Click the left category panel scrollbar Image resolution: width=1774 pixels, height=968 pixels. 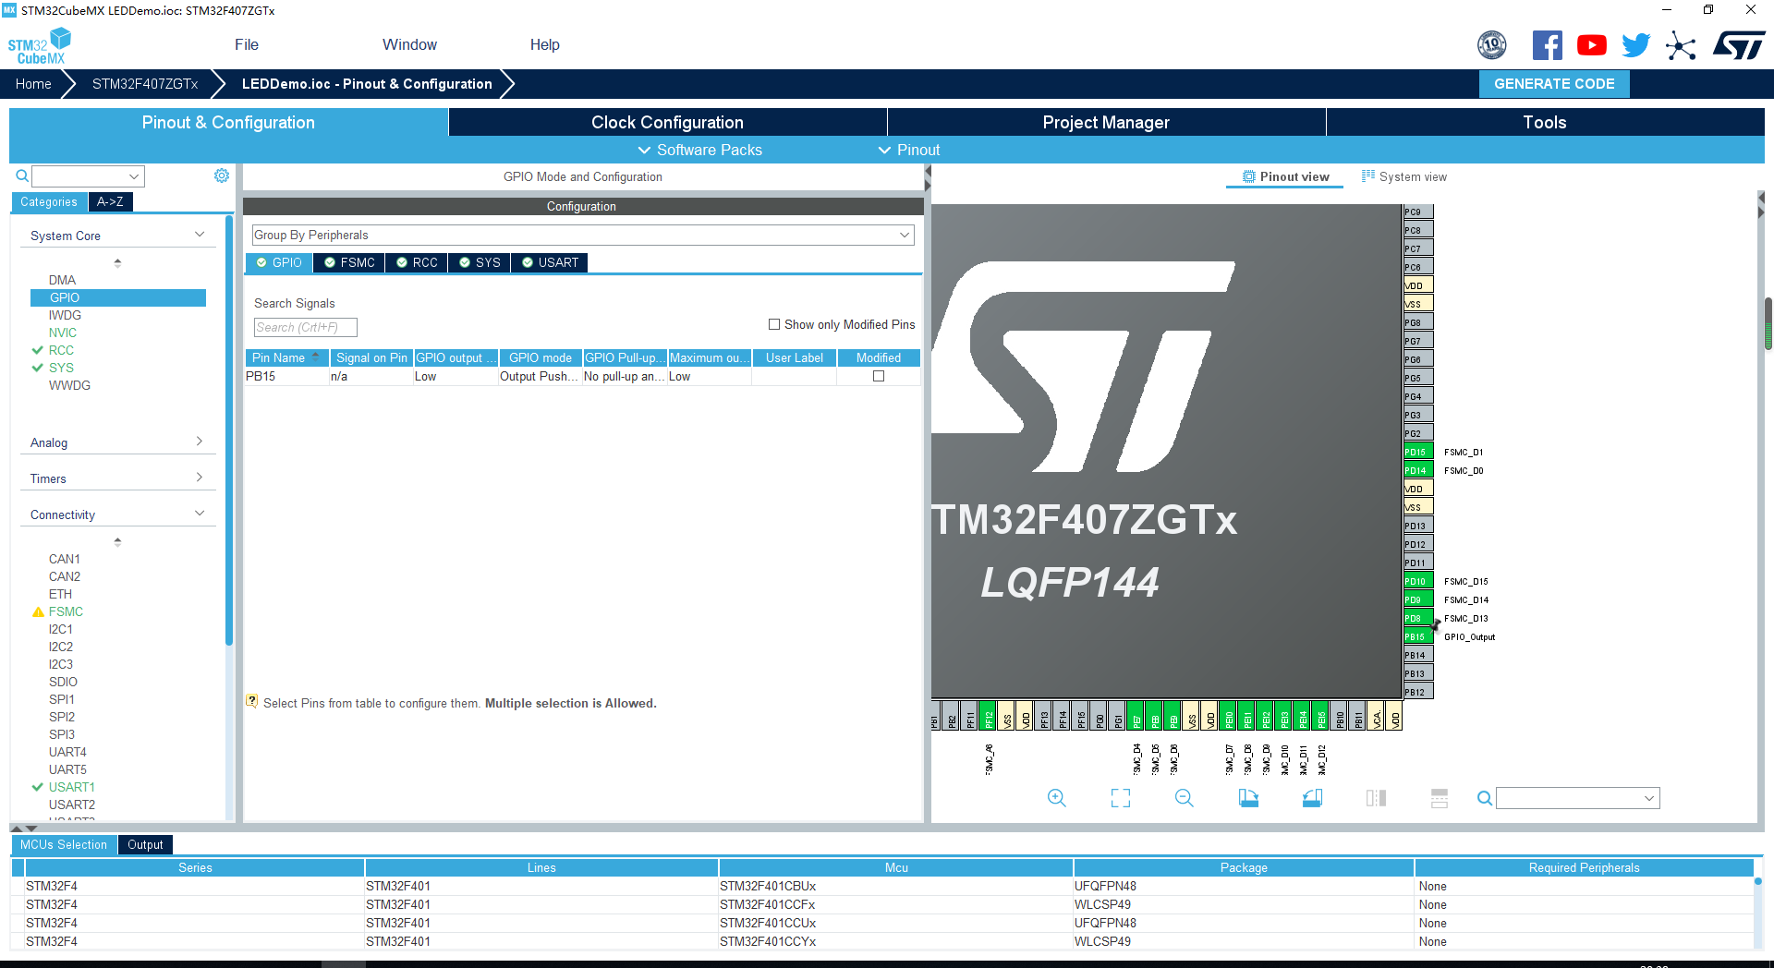pos(229,430)
